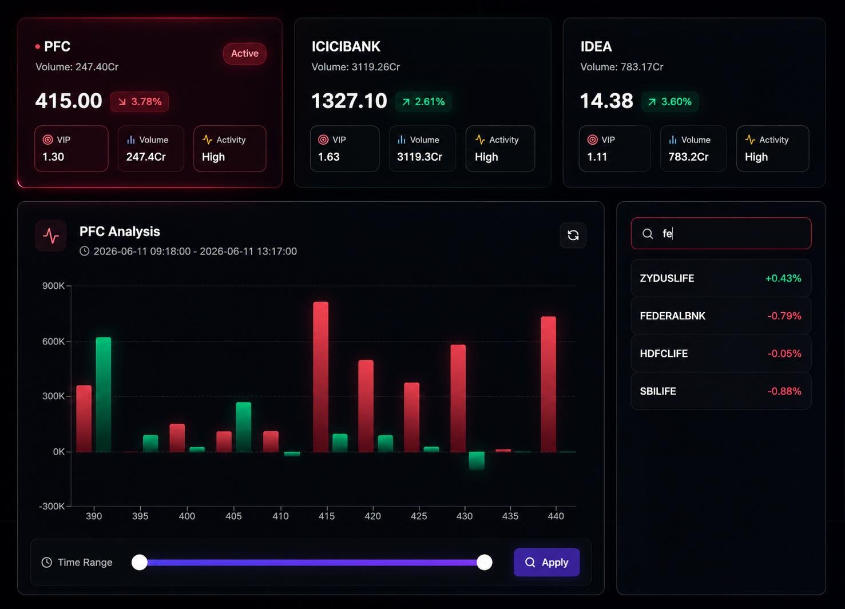The height and width of the screenshot is (609, 845).
Task: Click the -0.88% value for SBILIFE
Action: [784, 391]
